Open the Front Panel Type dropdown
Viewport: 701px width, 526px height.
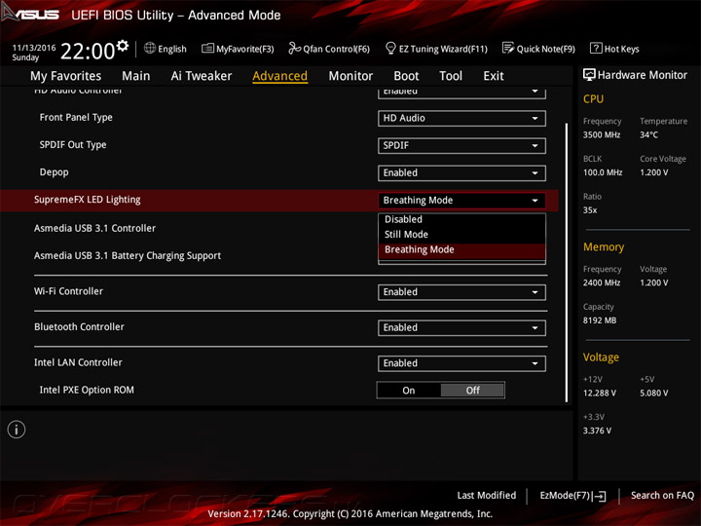click(x=461, y=118)
